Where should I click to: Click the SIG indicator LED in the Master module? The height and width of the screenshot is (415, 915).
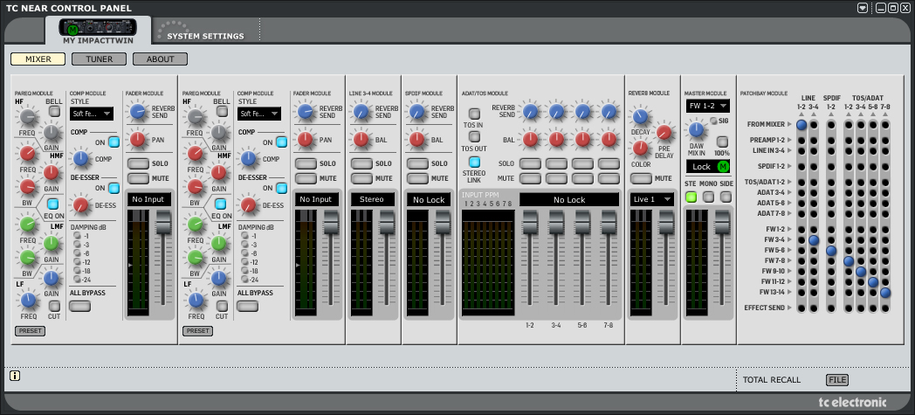pyautogui.click(x=713, y=121)
